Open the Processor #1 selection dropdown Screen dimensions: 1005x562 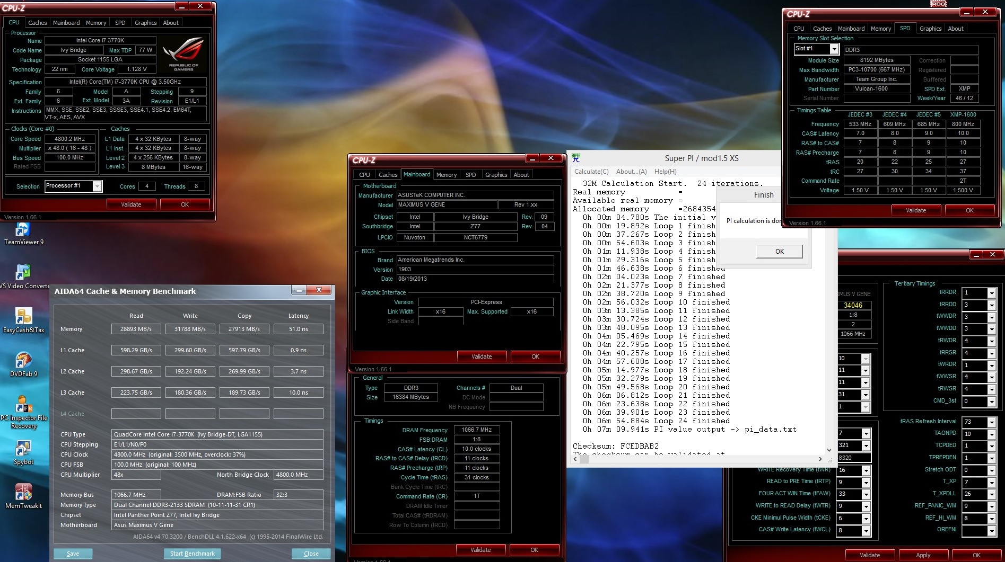coord(97,186)
